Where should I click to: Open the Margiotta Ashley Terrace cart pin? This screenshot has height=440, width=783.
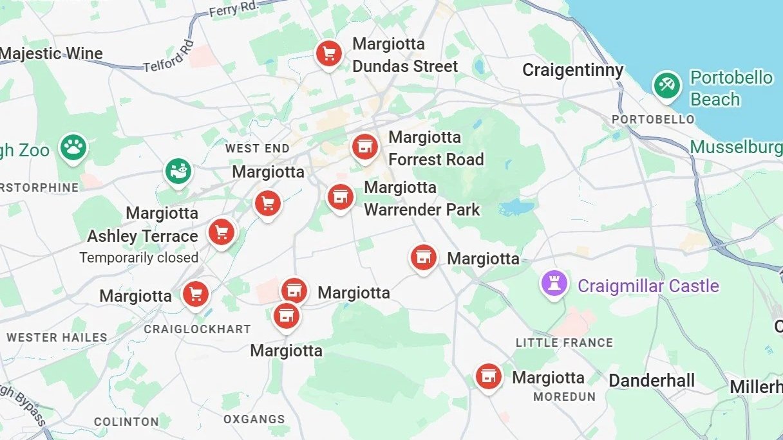pyautogui.click(x=222, y=233)
